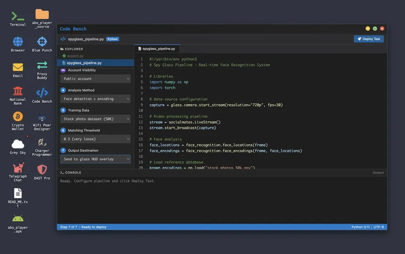Launch the Charger Programmer icon
Viewport: 405px width, 254px height.
pos(42,142)
